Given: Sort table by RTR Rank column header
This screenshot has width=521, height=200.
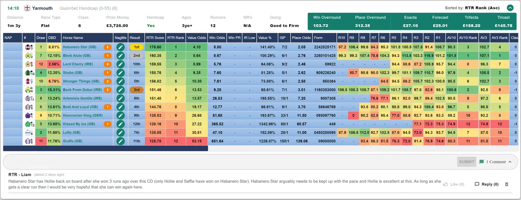Looking at the screenshot, I should pyautogui.click(x=176, y=38).
